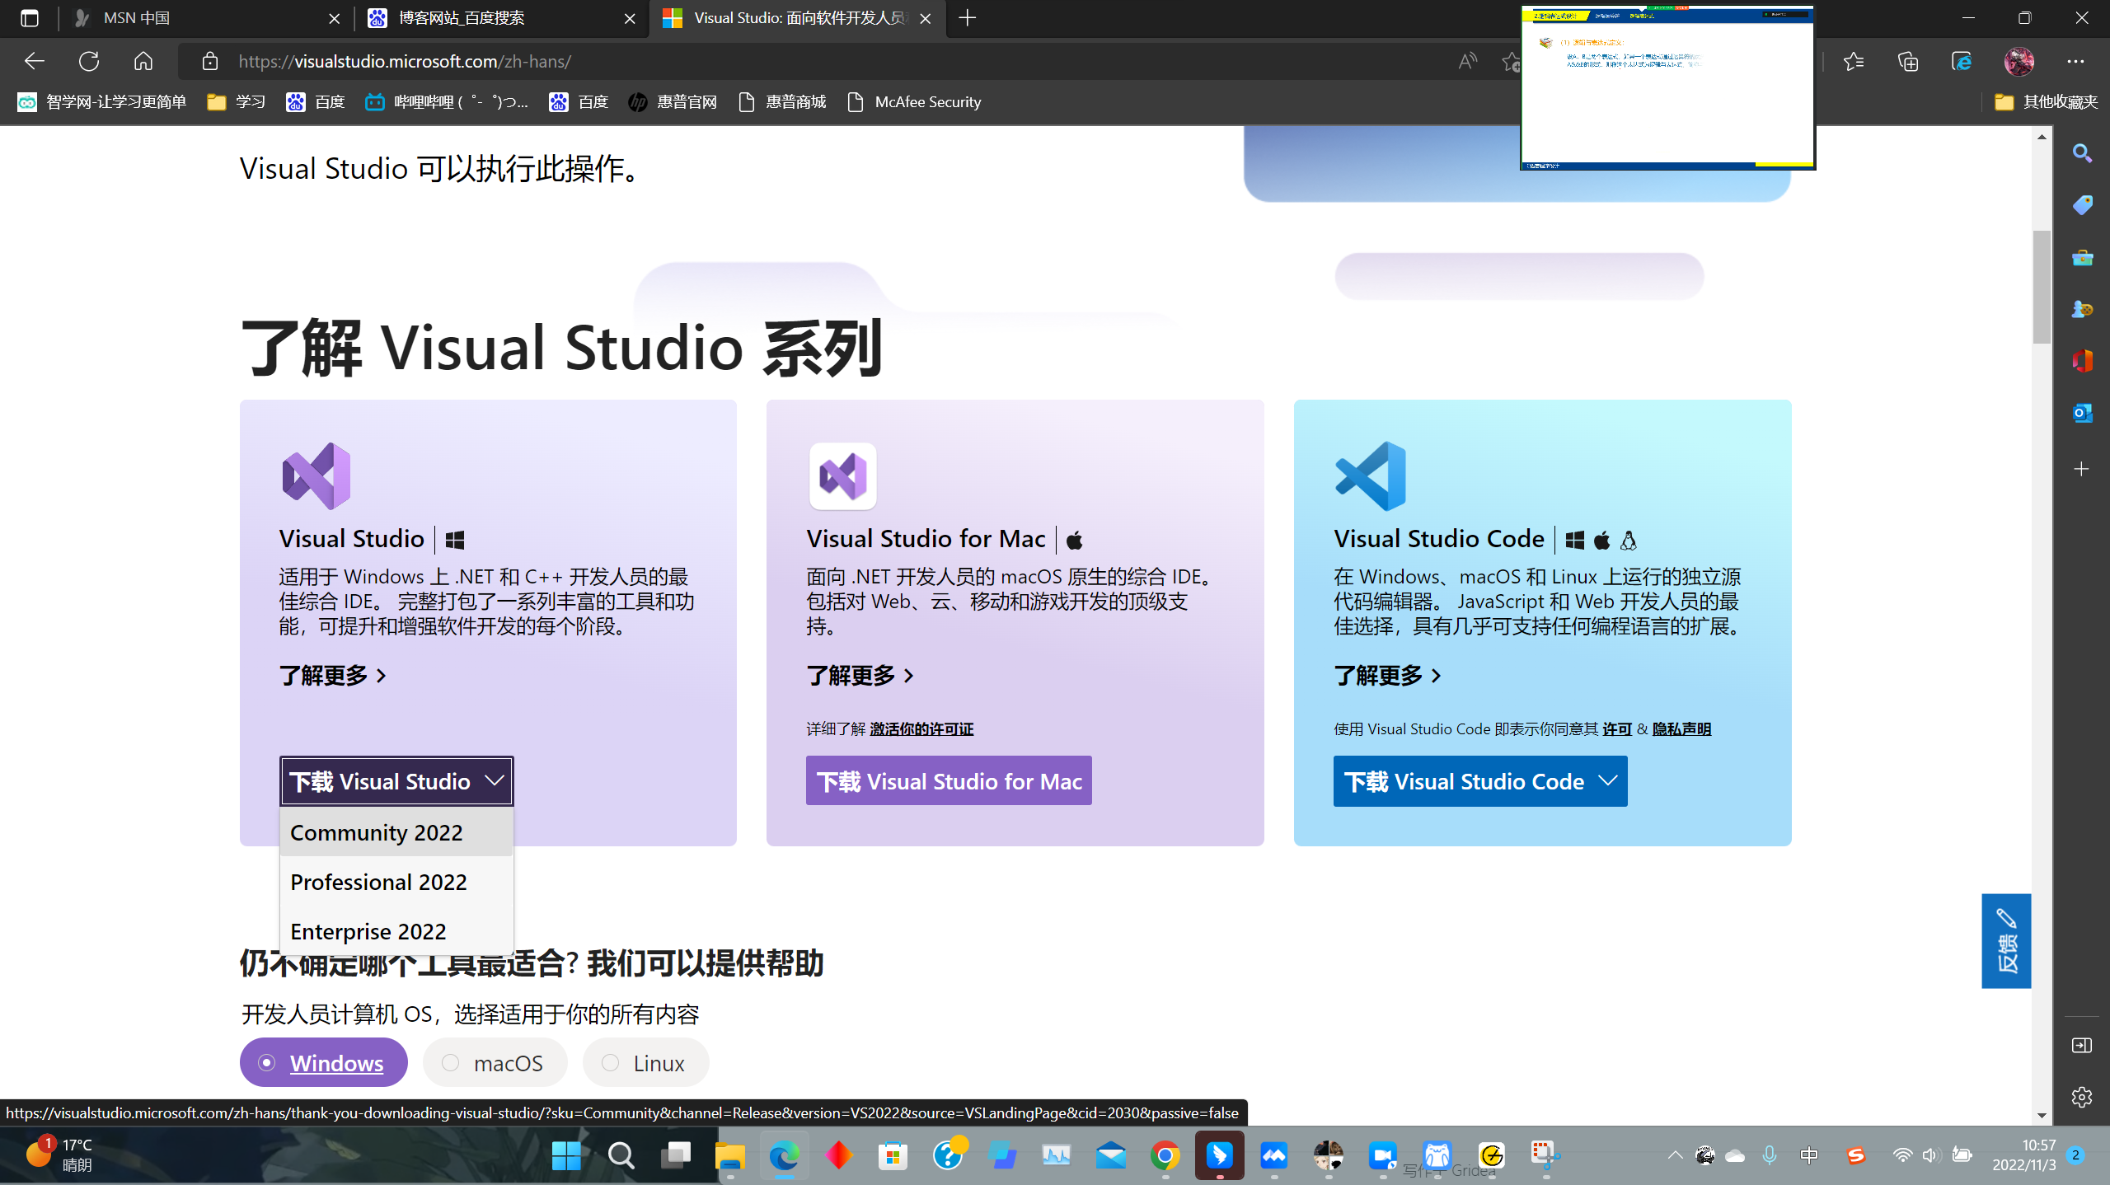Choose Professional 2022 from download menu
The image size is (2110, 1185).
click(396, 882)
